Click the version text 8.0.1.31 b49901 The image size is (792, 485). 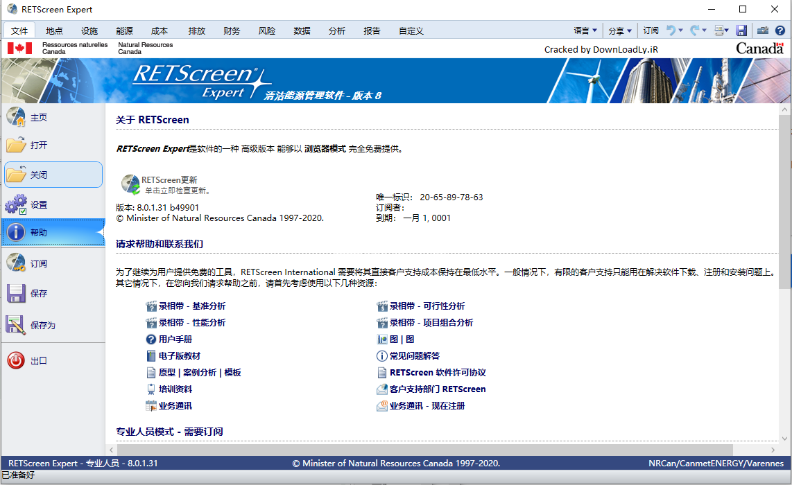click(168, 207)
